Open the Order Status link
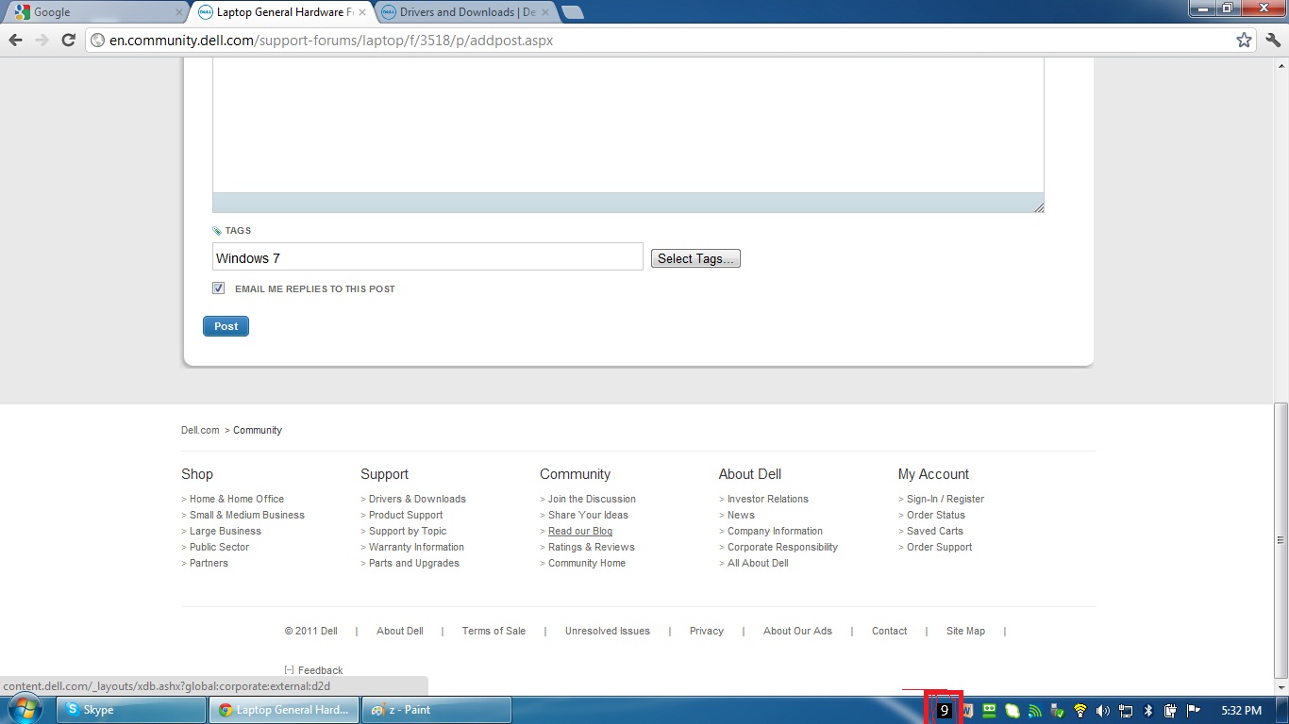The height and width of the screenshot is (724, 1289). 936,515
